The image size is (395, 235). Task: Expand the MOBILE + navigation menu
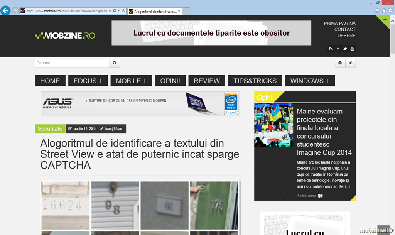pyautogui.click(x=131, y=81)
